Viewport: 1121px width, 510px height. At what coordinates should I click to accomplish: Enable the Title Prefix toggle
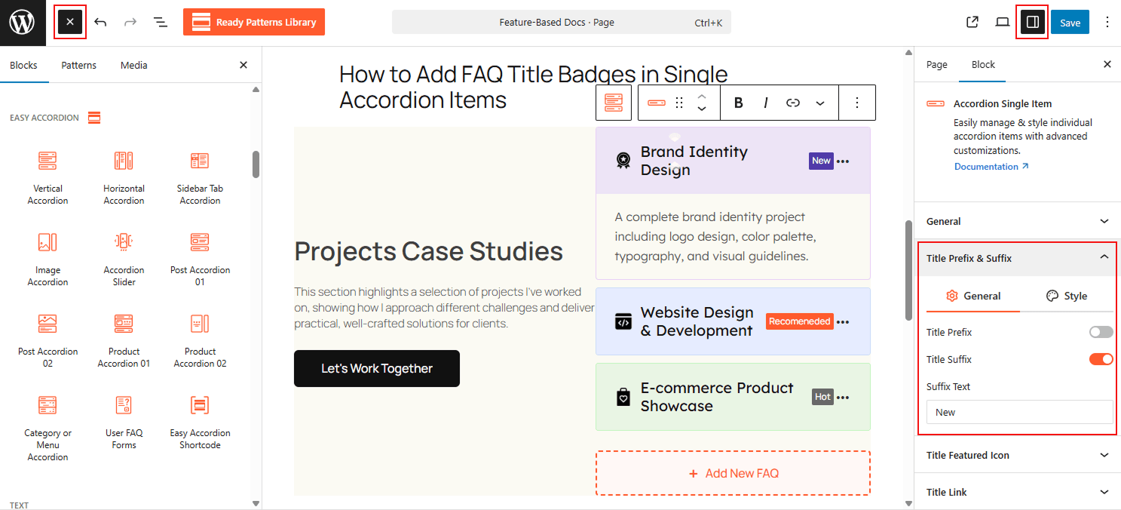click(1100, 332)
